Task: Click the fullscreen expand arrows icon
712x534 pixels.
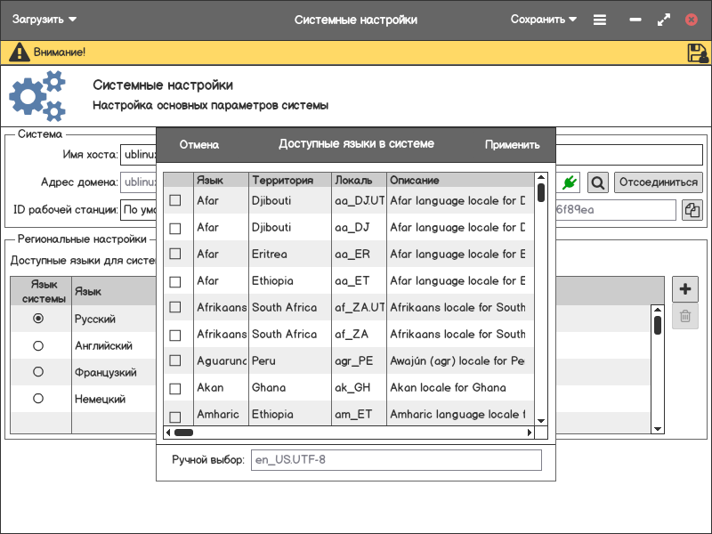Action: [663, 20]
